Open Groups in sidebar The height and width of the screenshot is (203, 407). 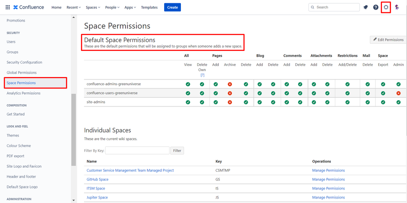pos(13,52)
